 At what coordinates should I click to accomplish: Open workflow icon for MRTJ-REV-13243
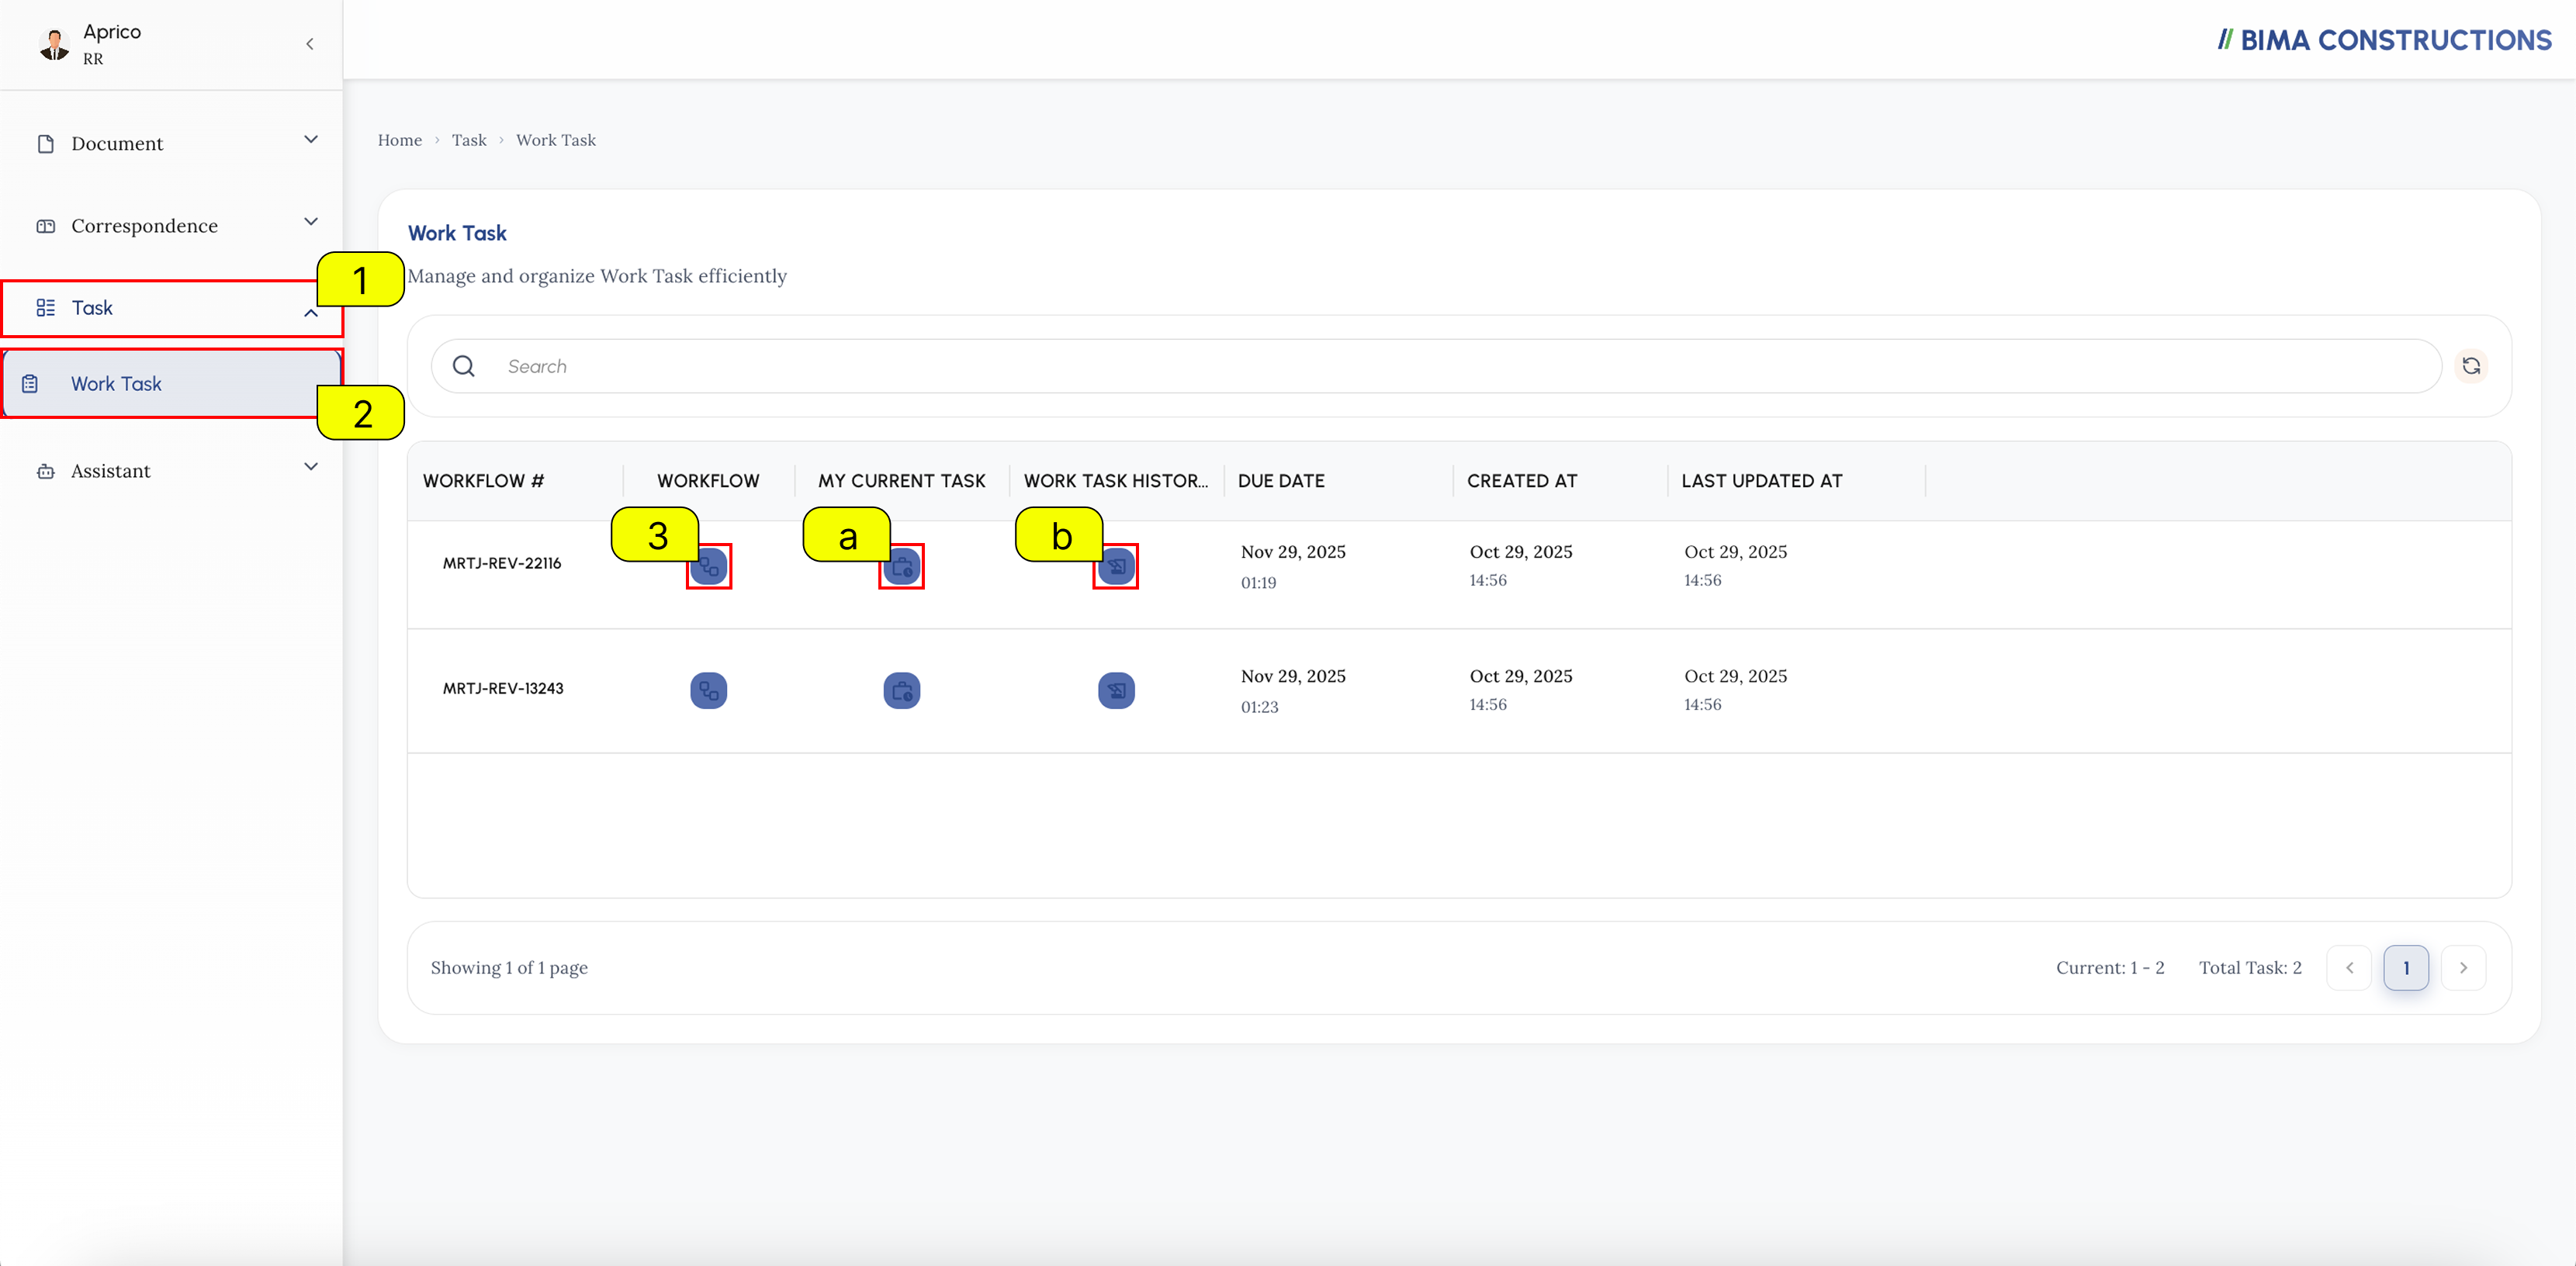(709, 690)
